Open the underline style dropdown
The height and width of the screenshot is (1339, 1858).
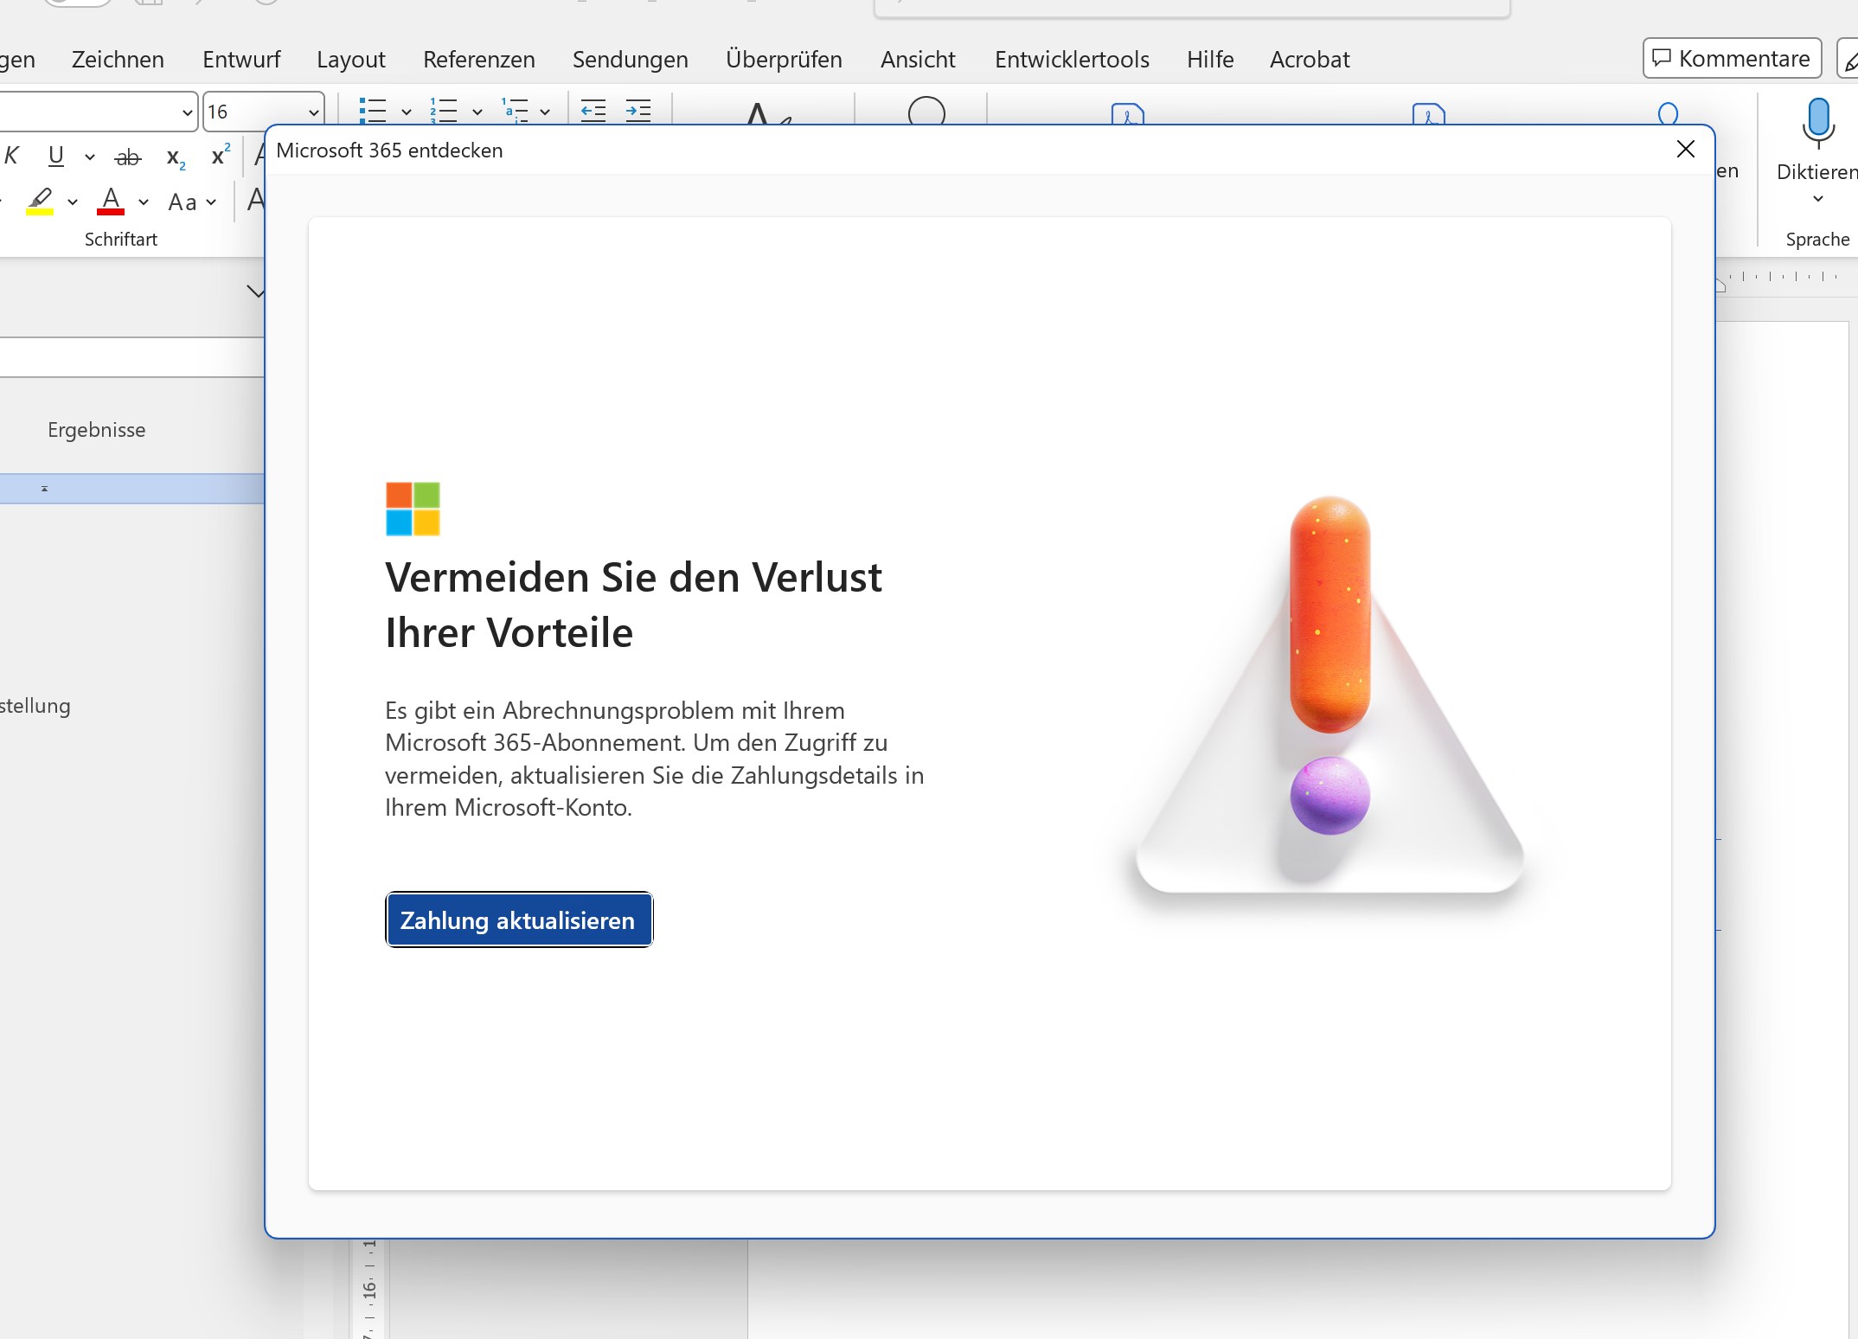[89, 157]
